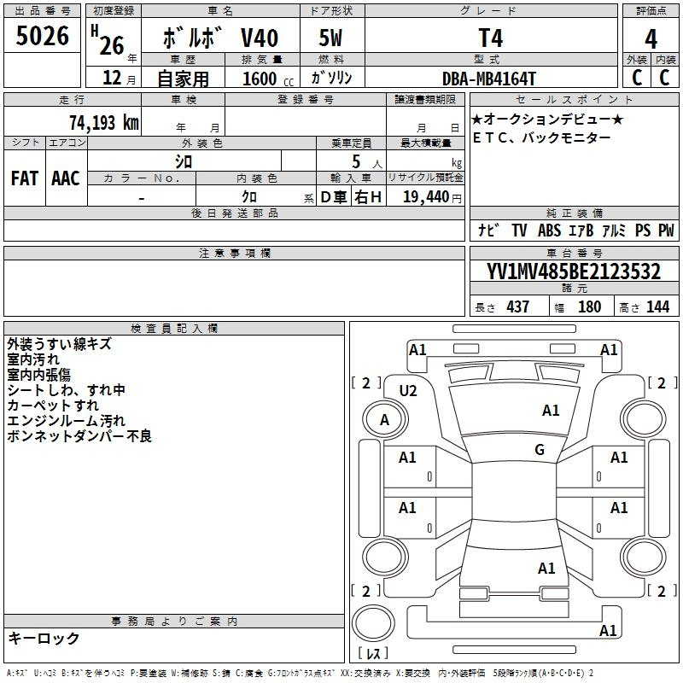Viewport: 683px width, 683px height.
Task: Click the chassis number YV1MV485BE2123532
Action: (x=574, y=271)
